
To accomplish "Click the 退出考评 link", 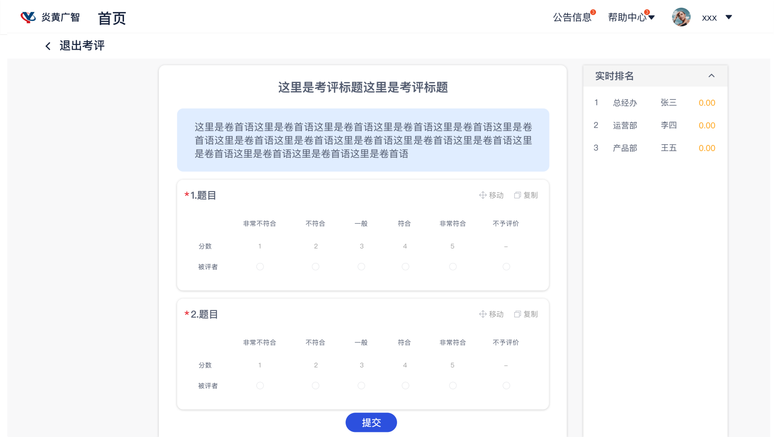I will (x=82, y=45).
